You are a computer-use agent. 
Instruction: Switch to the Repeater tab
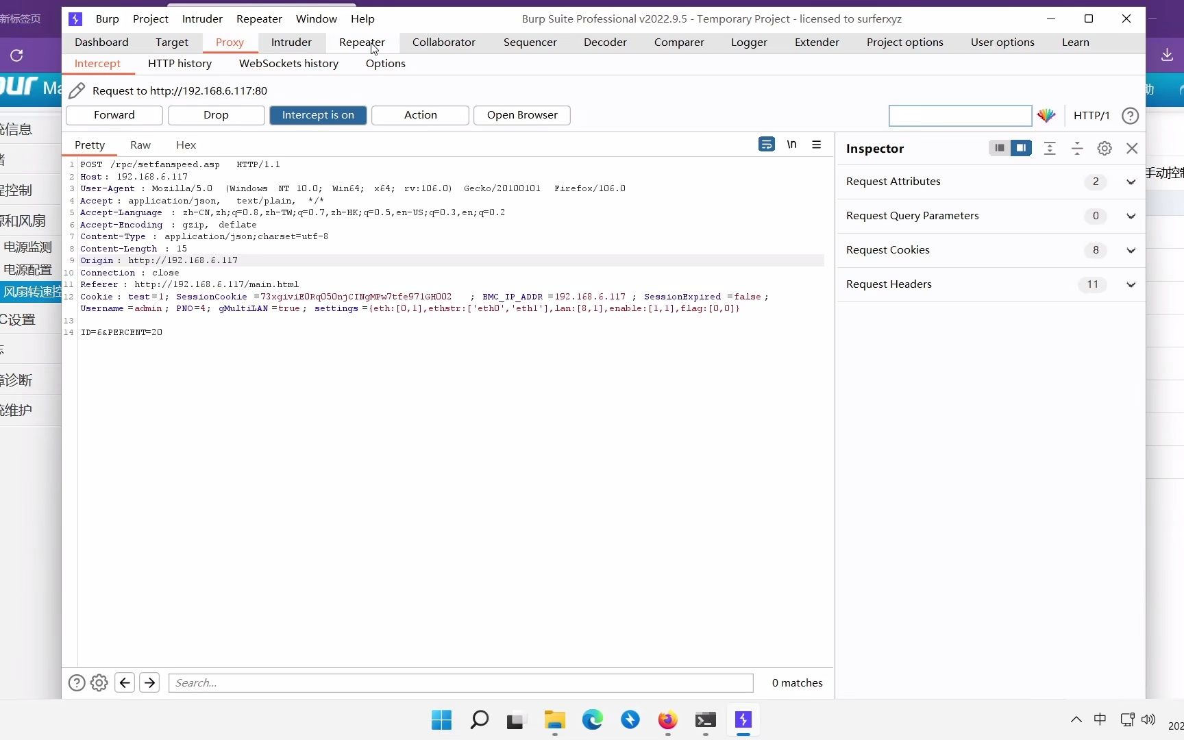362,42
